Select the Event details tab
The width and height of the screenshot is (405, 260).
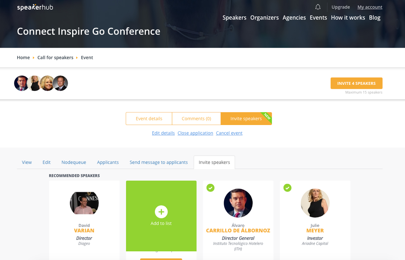point(149,118)
